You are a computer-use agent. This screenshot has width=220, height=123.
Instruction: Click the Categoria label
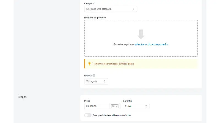click(89, 4)
